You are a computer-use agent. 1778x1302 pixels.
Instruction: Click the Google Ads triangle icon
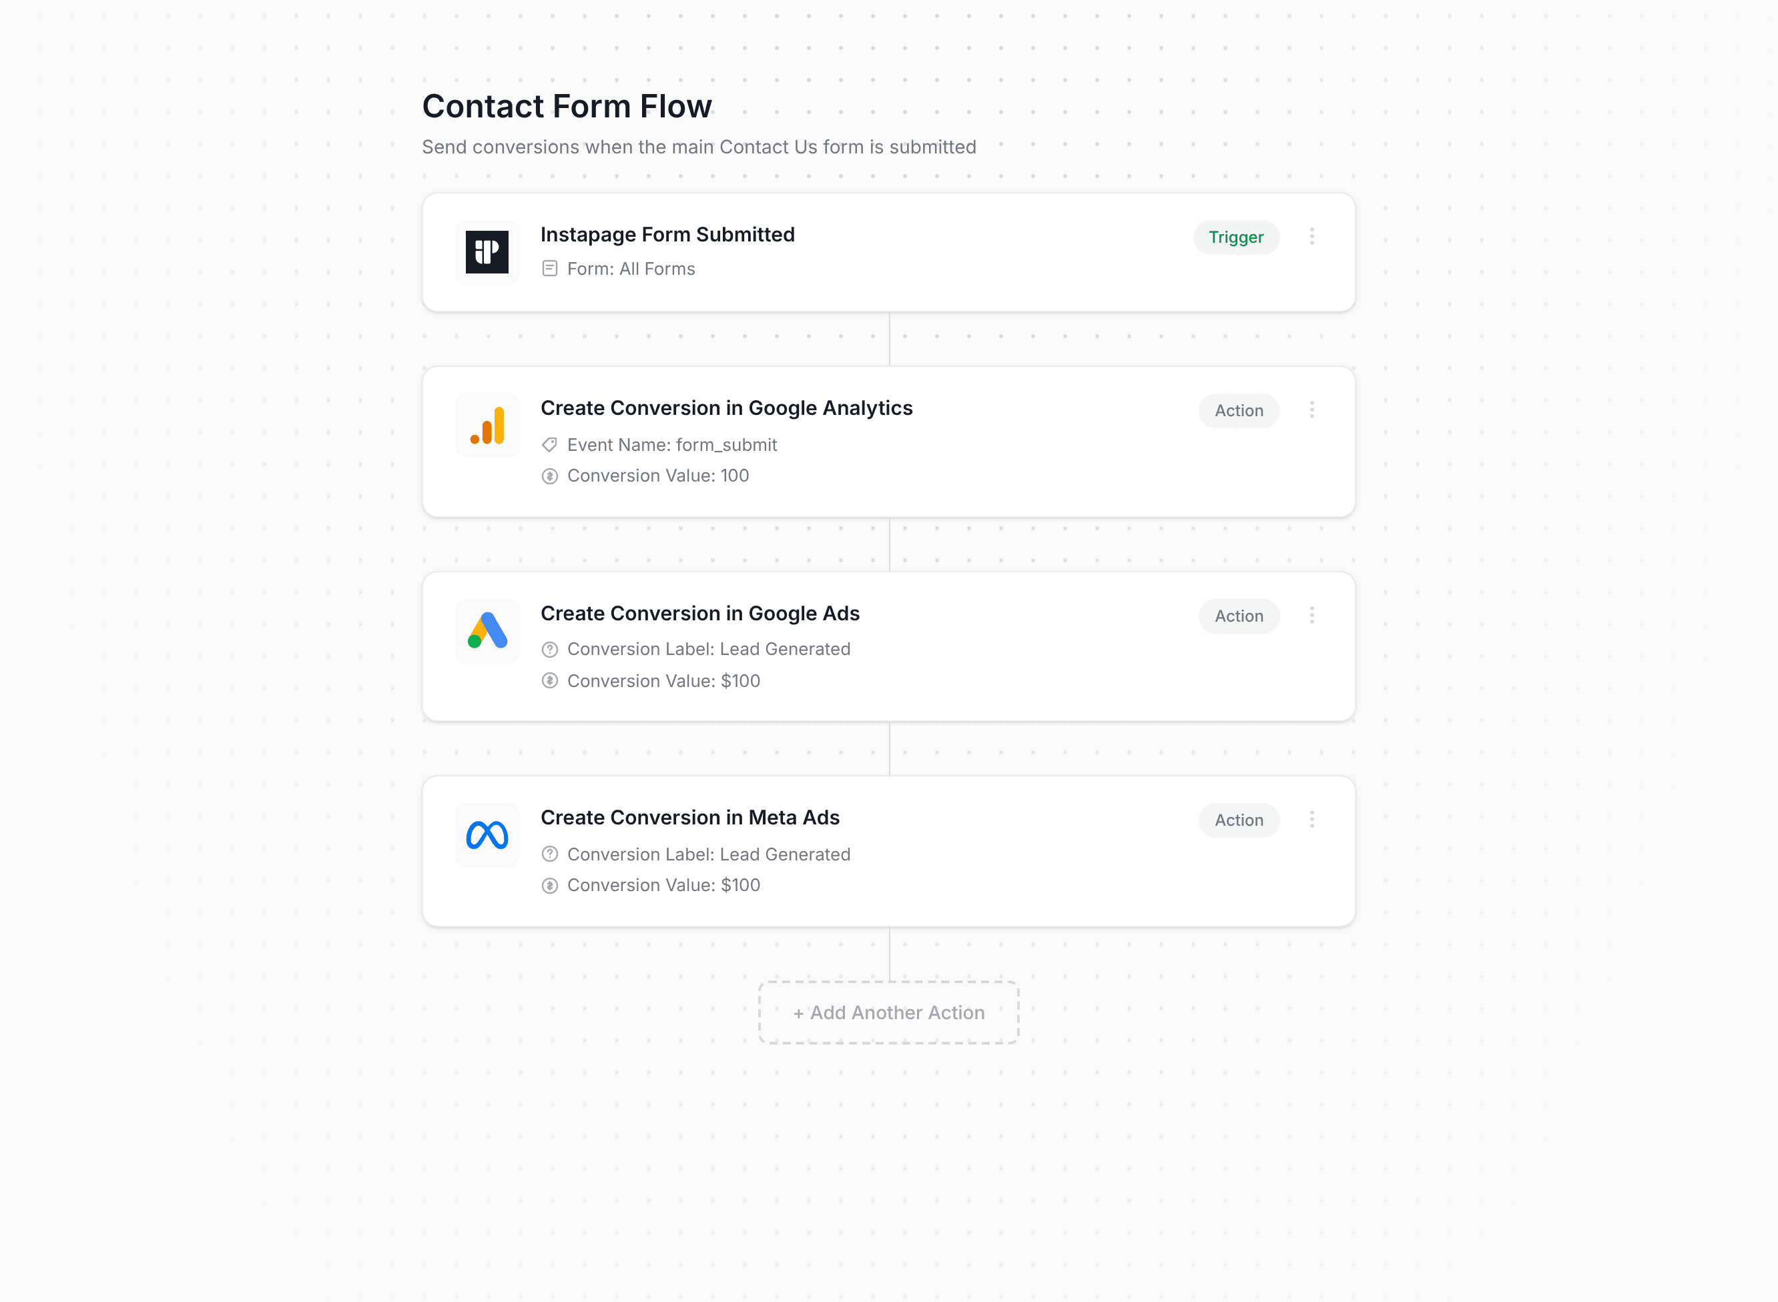[487, 630]
